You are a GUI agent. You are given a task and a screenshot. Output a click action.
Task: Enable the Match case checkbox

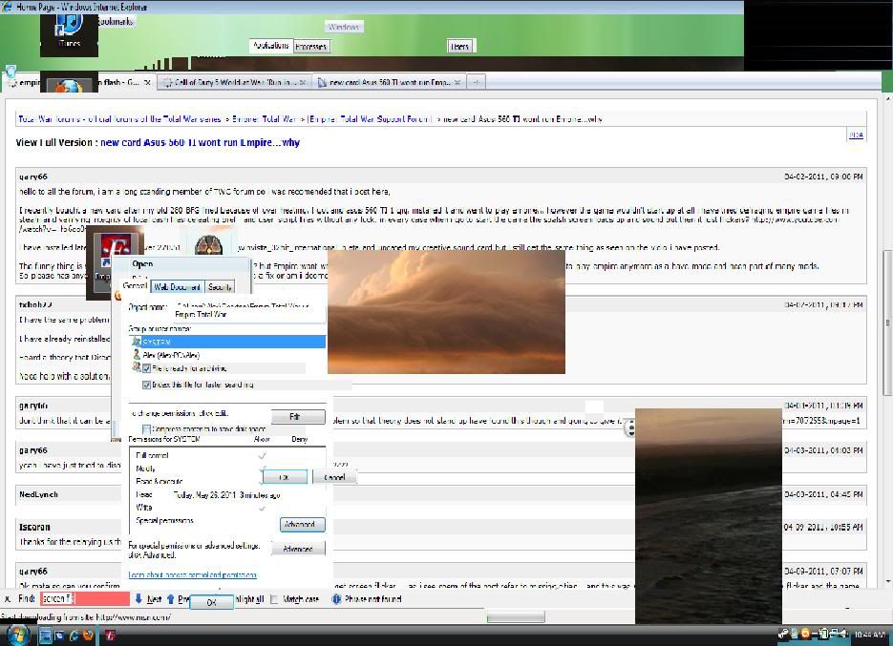point(274,599)
